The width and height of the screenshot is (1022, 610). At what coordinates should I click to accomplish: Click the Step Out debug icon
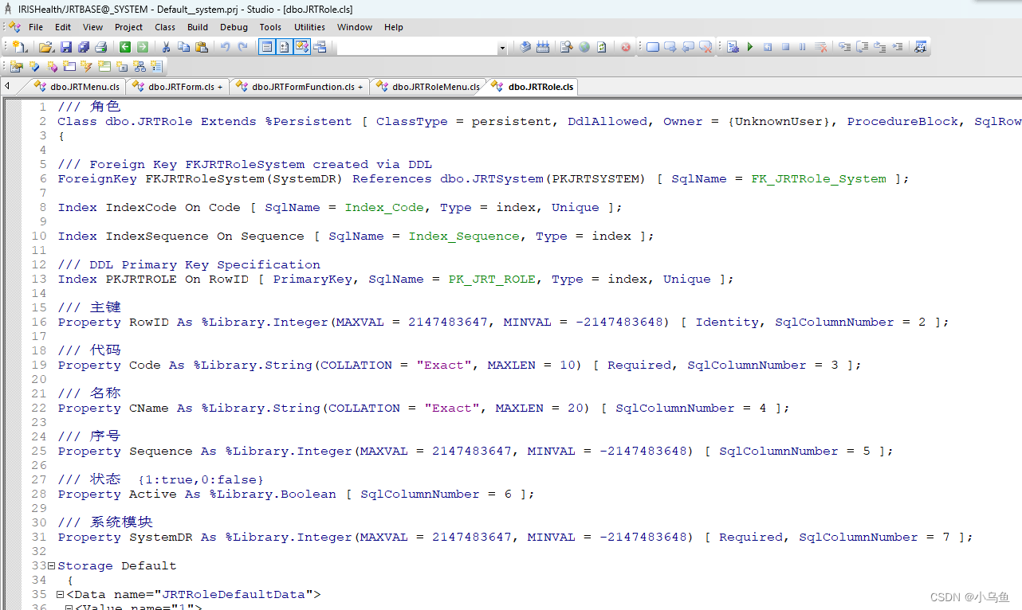880,47
